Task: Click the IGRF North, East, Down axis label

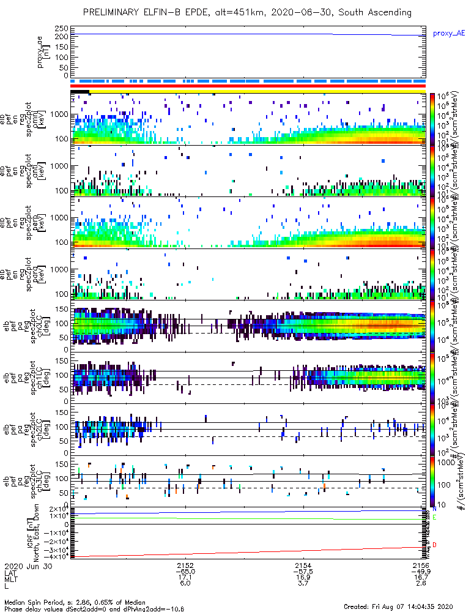Action: pos(32,533)
